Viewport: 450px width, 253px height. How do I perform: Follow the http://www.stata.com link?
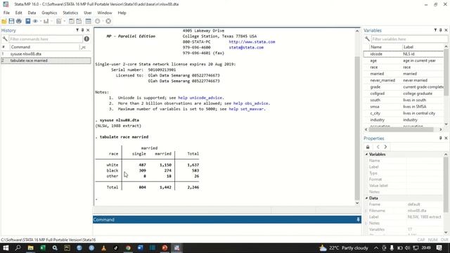pos(252,42)
